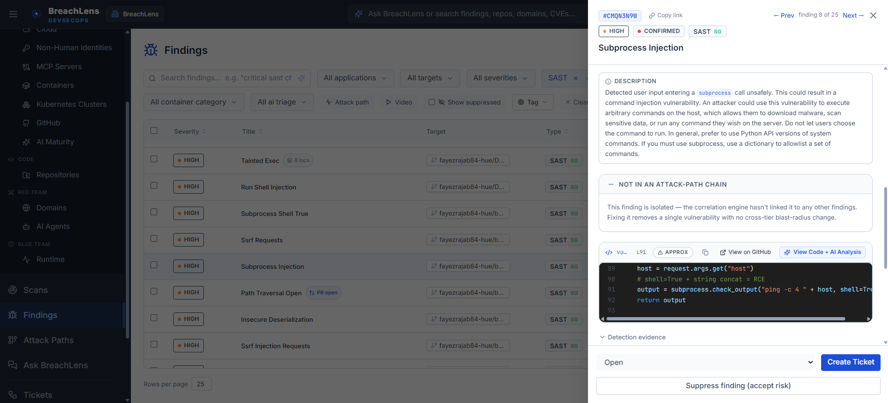This screenshot has width=888, height=403.
Task: Sort findings by Severity column
Action: 190,132
